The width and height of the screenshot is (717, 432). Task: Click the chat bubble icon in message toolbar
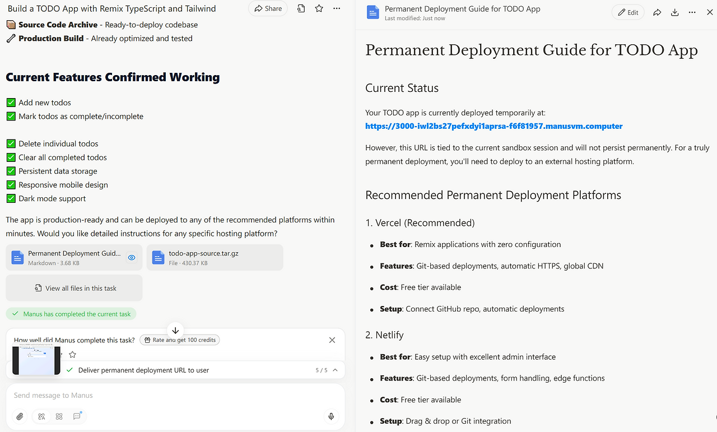pos(77,416)
